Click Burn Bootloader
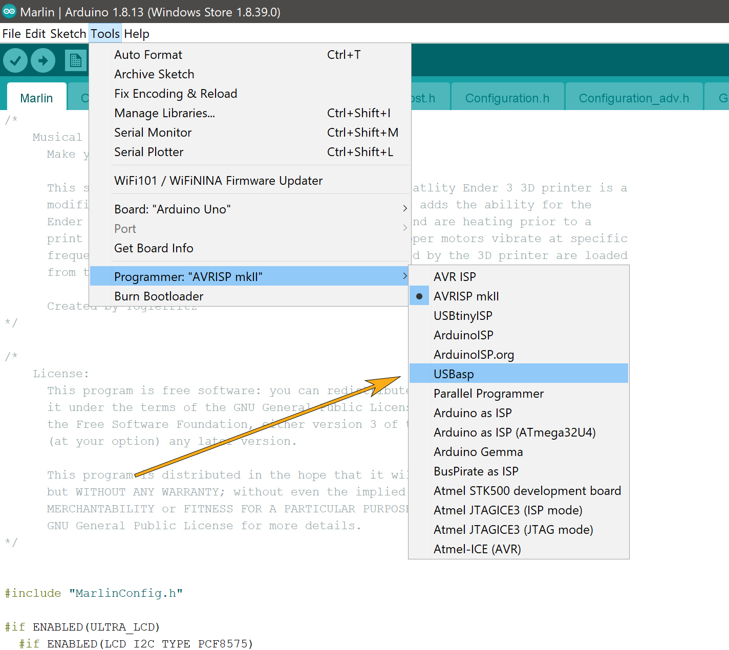Screen dimensions: 729x650 [x=158, y=296]
